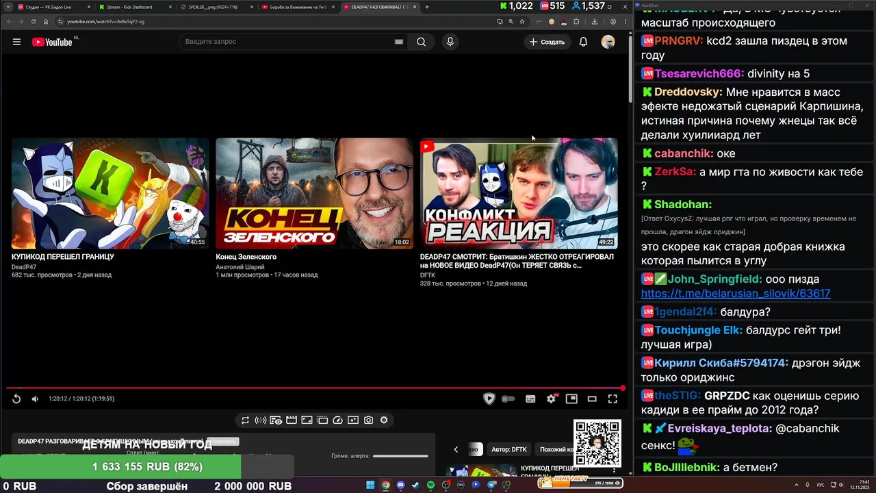This screenshot has height=493, width=876.
Task: Open the YouTube notifications bell
Action: (x=583, y=42)
